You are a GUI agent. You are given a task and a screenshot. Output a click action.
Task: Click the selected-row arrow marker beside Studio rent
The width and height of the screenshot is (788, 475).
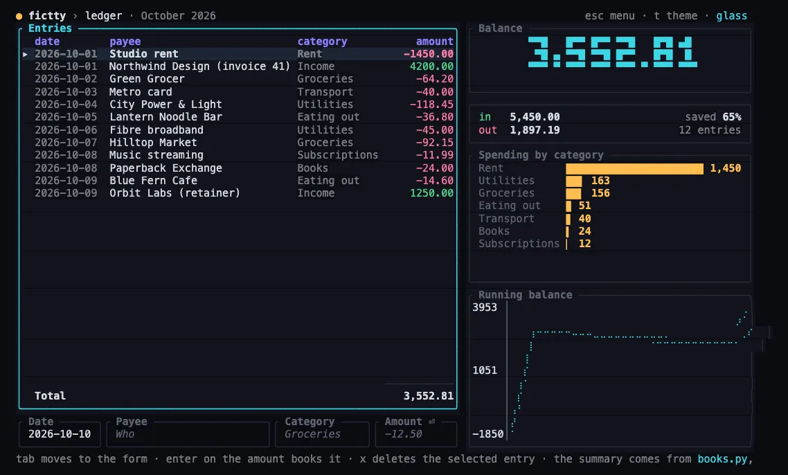(25, 54)
